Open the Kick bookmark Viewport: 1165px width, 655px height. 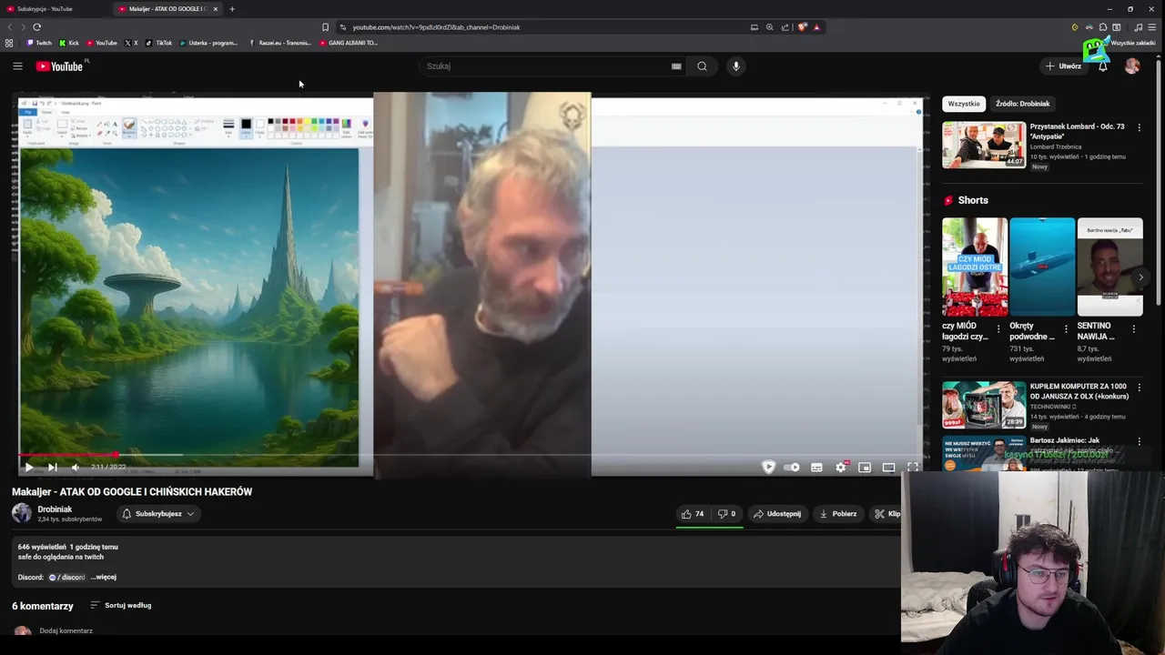[69, 43]
